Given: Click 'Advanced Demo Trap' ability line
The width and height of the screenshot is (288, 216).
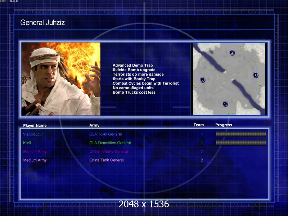Looking at the screenshot, I should 132,66.
